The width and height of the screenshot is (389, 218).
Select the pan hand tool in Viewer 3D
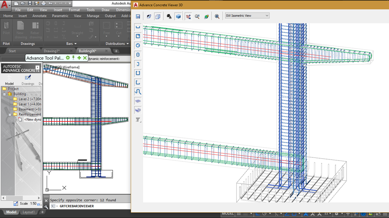(x=188, y=17)
